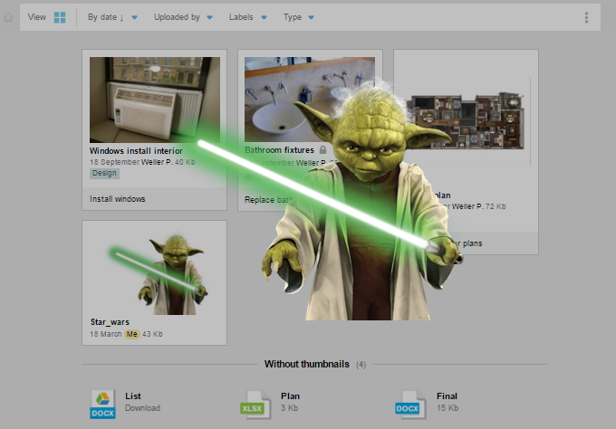This screenshot has width=616, height=429.
Task: Click the View label in toolbar
Action: [x=37, y=17]
